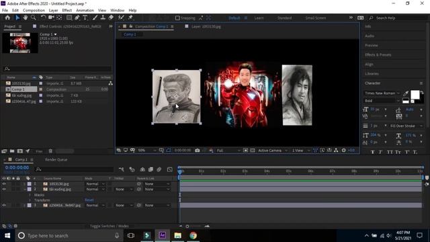The image size is (430, 242).
Task: Select the Puppet Pin tool
Action: tap(130, 17)
